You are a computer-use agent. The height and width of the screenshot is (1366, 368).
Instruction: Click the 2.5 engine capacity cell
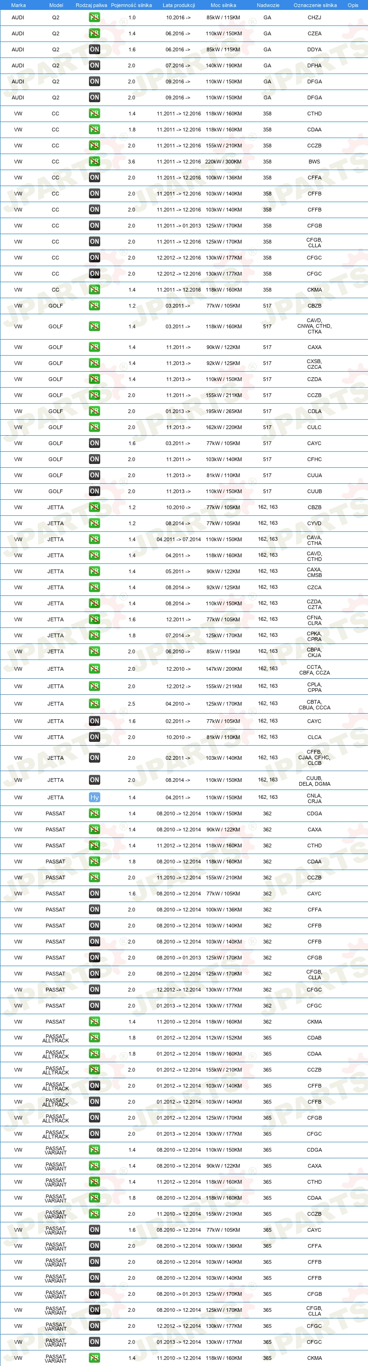131,704
